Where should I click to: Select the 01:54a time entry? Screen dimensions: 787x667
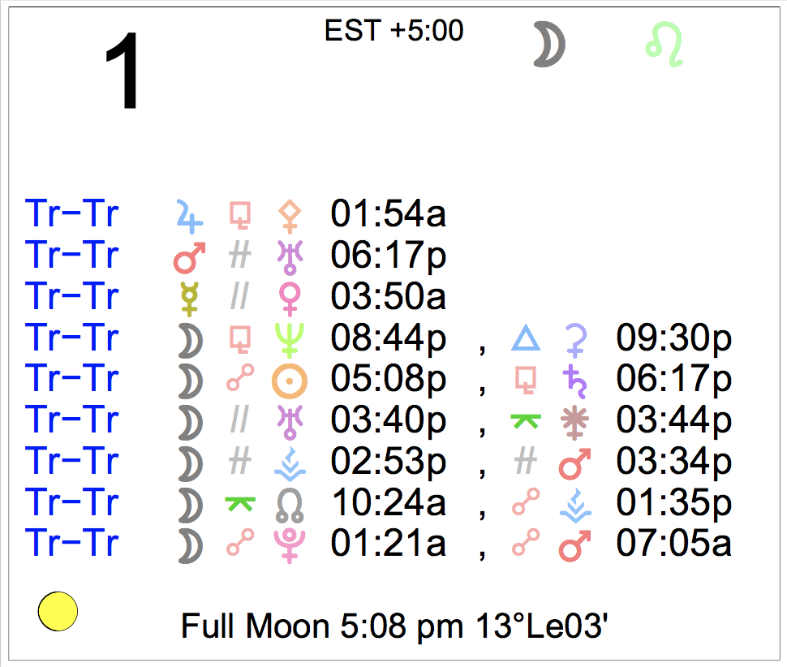tap(388, 215)
